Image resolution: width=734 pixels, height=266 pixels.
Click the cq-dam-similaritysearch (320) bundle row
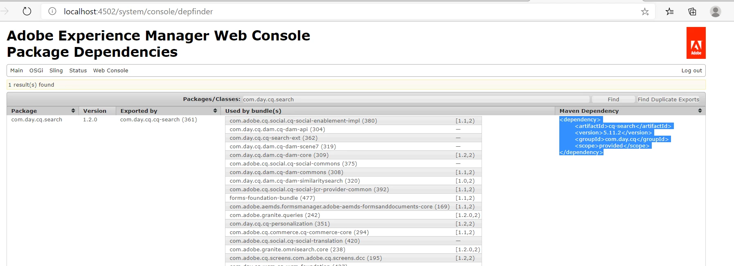[353, 181]
